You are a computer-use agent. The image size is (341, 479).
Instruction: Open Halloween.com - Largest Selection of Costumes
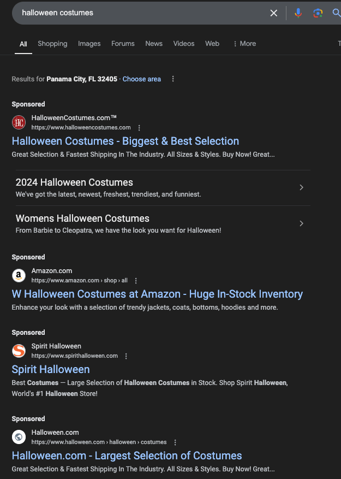(127, 456)
